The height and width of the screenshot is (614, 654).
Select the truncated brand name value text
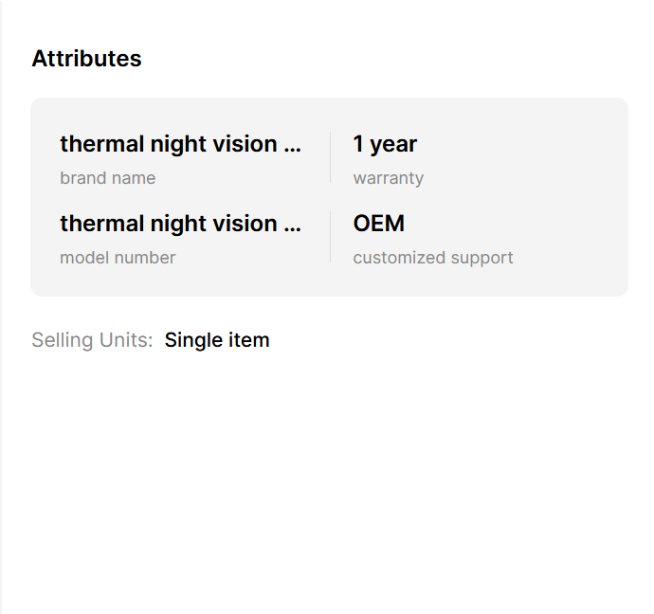(180, 144)
